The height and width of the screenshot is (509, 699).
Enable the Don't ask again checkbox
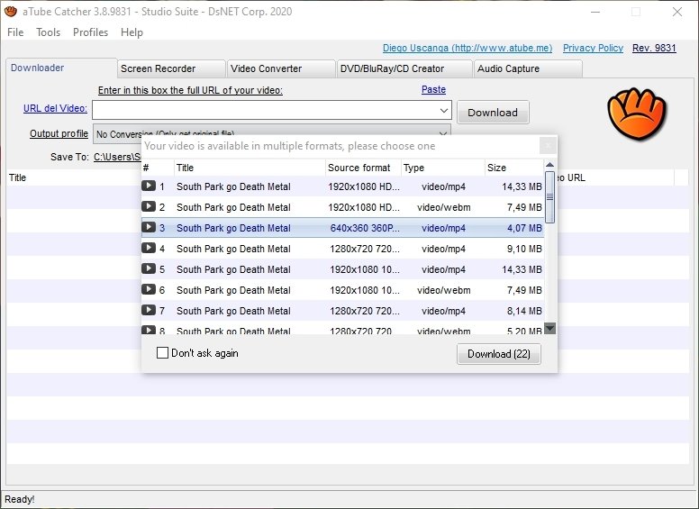[162, 353]
